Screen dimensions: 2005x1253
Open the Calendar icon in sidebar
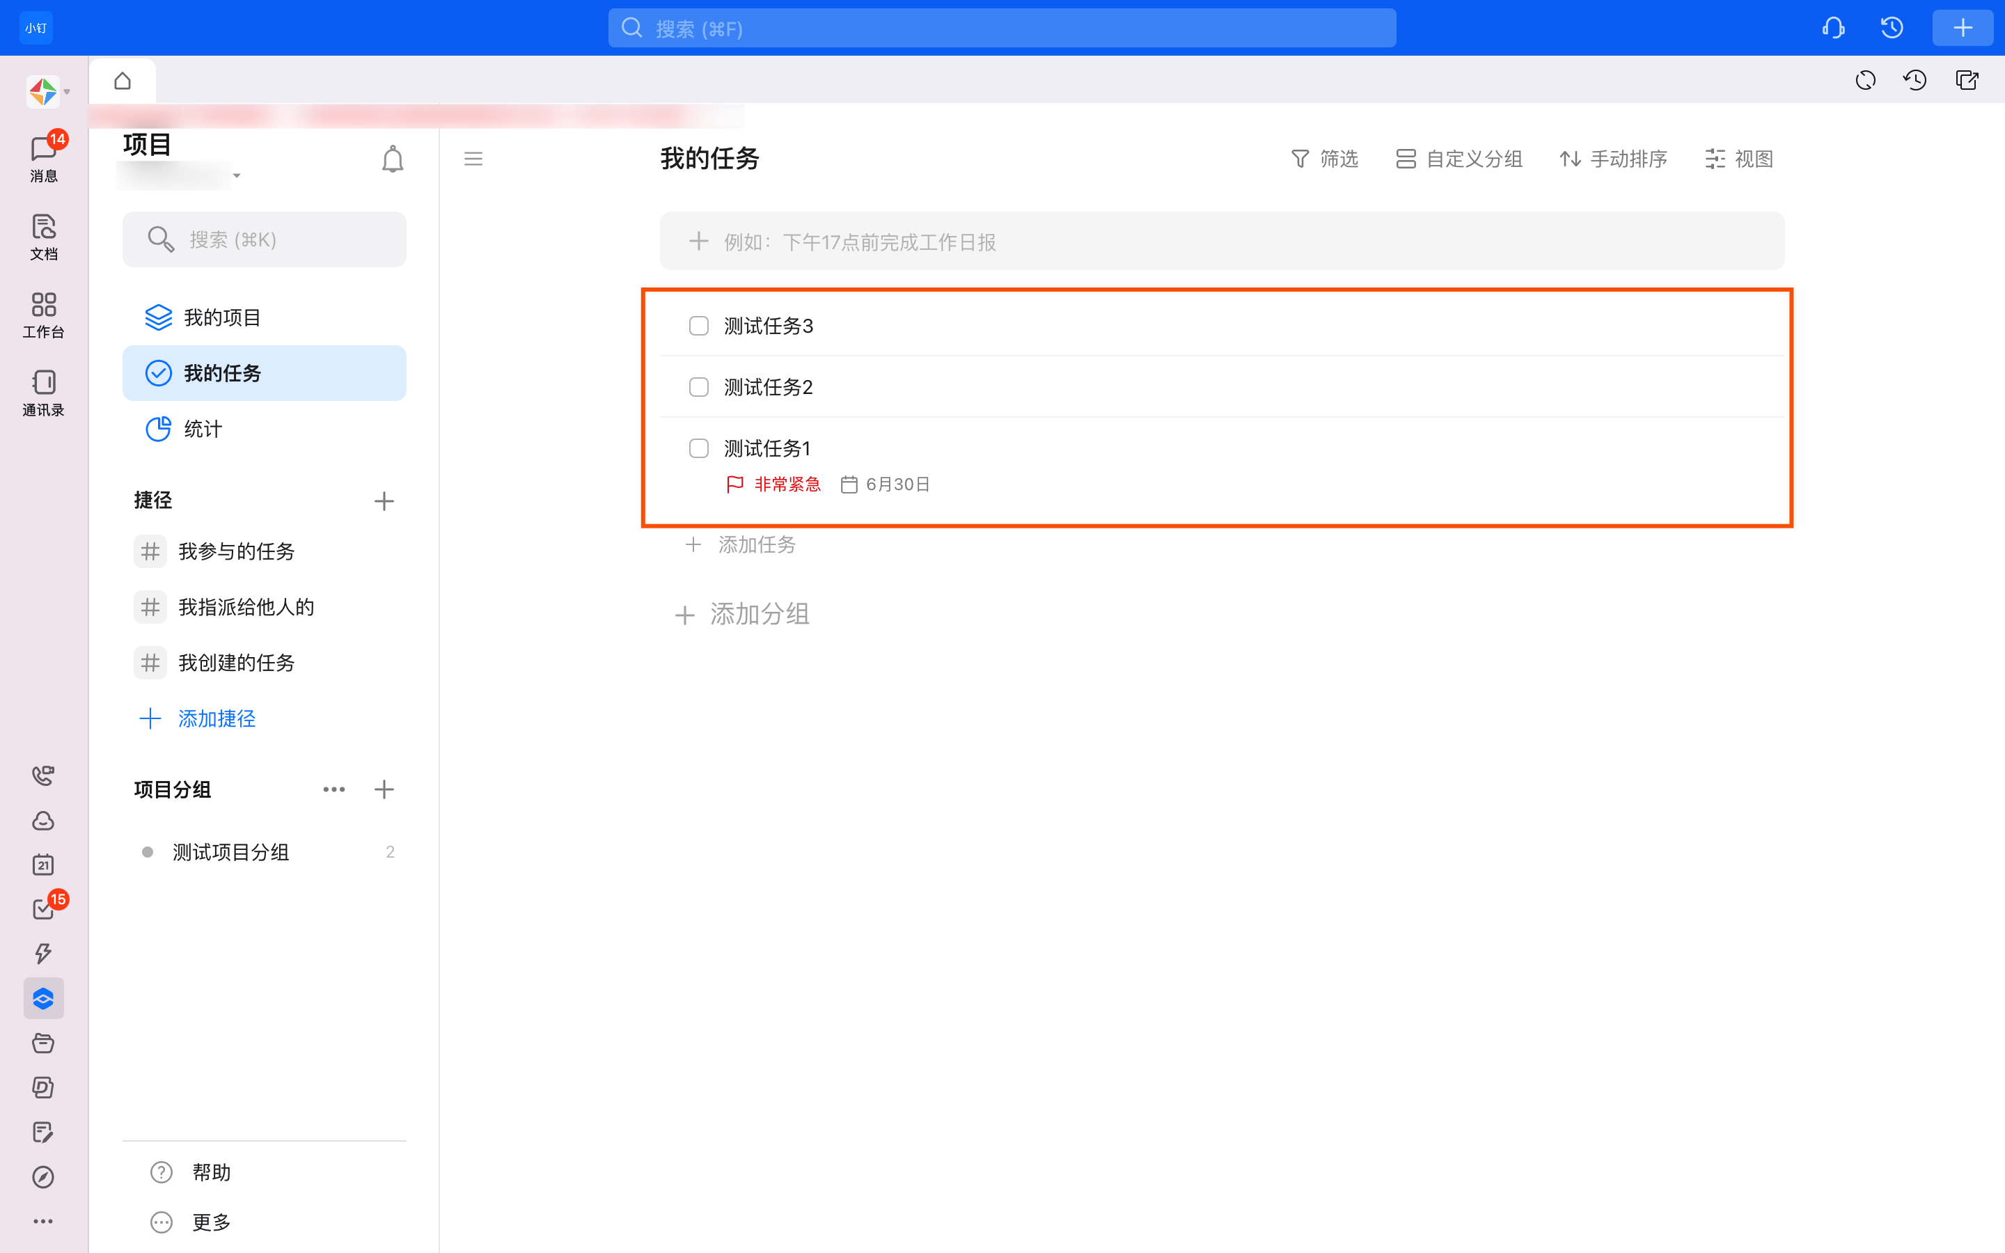[x=43, y=865]
